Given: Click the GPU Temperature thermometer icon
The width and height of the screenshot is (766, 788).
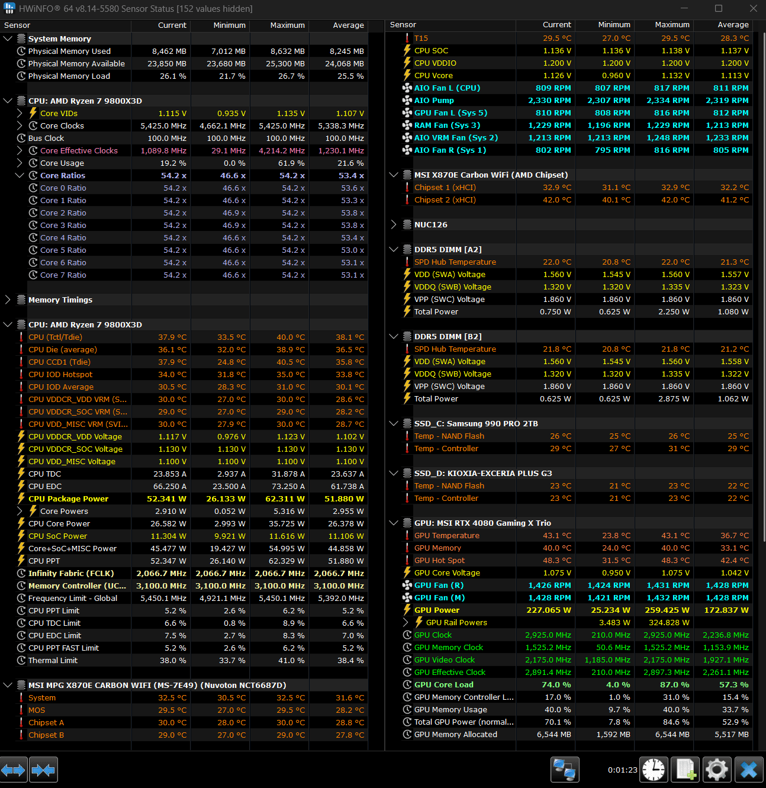Looking at the screenshot, I should [407, 535].
